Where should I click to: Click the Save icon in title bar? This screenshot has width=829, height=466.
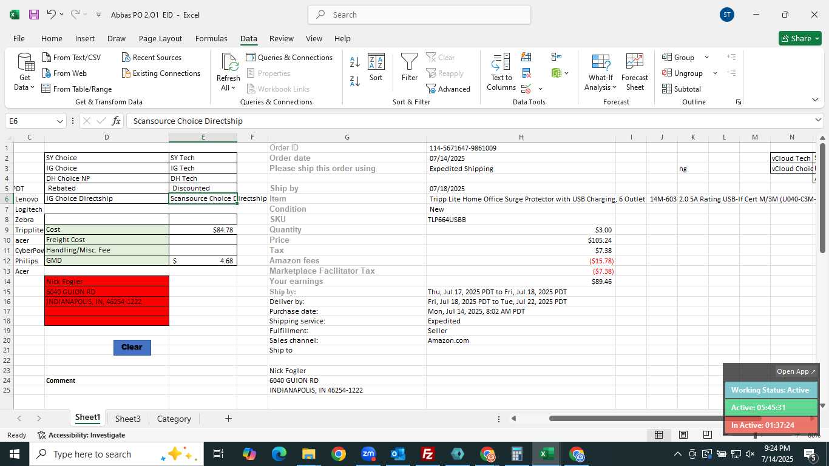[x=34, y=15]
